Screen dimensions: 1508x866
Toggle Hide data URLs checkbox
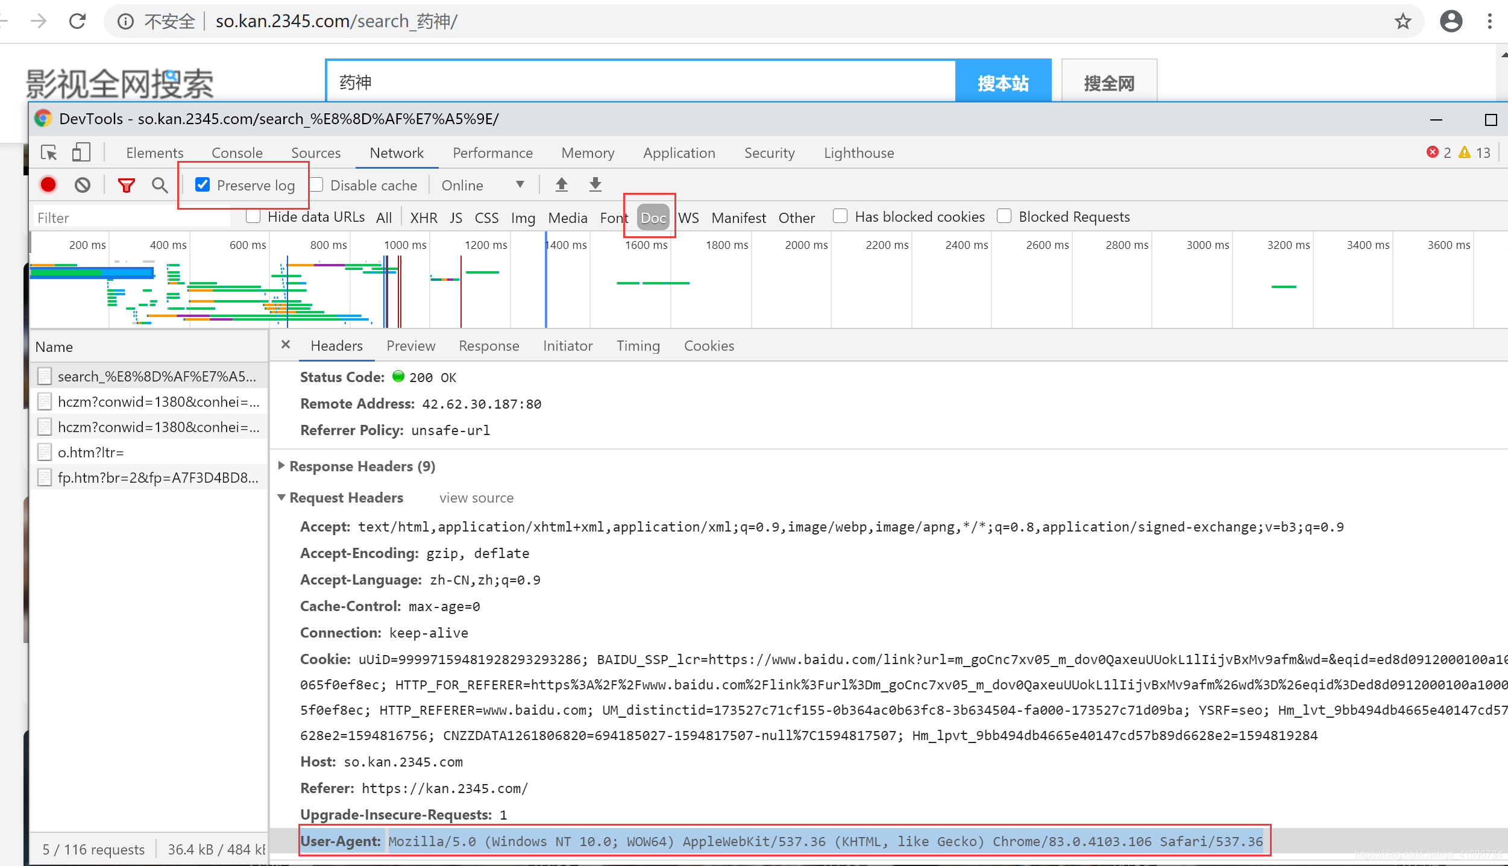[253, 216]
